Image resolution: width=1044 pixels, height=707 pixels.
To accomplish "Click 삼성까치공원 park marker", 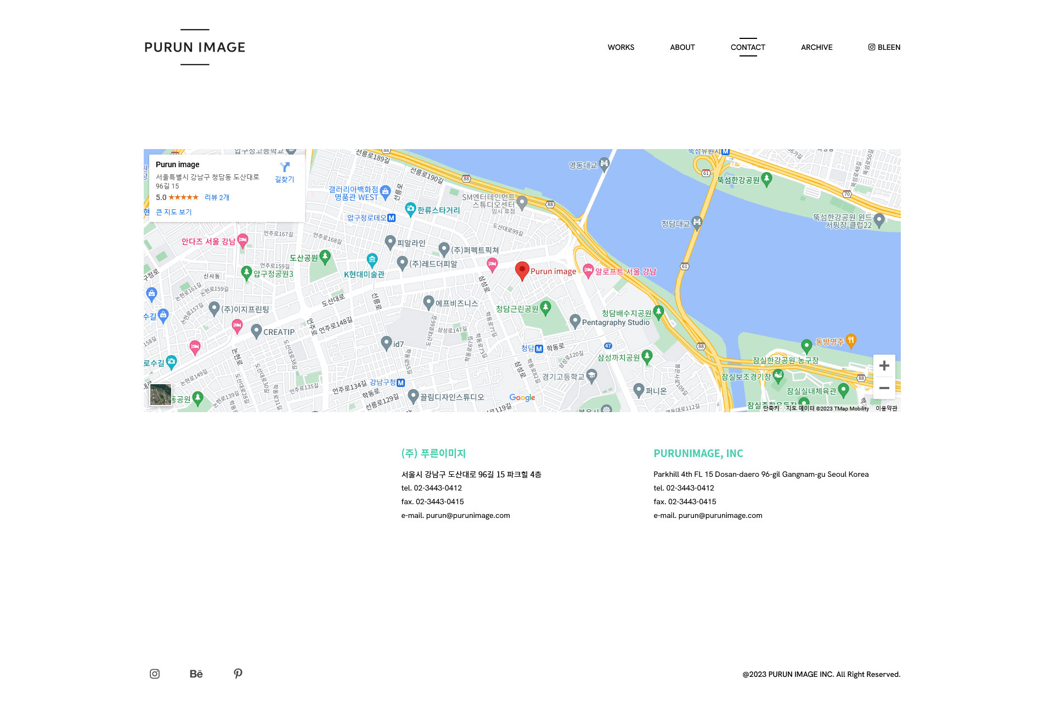I will (647, 357).
